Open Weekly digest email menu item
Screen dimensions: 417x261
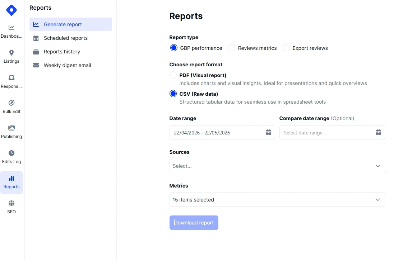pos(71,65)
